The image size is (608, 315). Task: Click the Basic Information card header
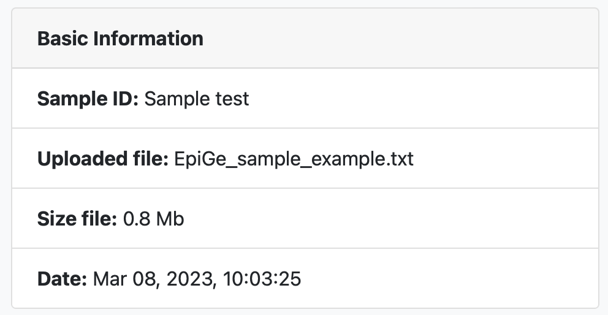[305, 39]
